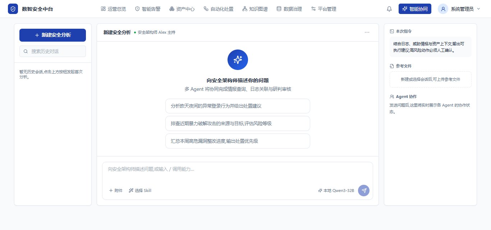Click the 搜索历史对话 search field
Image resolution: width=491 pixels, height=230 pixels.
tap(52, 51)
